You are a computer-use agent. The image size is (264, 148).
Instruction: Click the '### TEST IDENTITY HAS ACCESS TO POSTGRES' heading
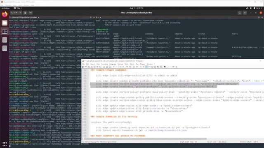coord(118,136)
